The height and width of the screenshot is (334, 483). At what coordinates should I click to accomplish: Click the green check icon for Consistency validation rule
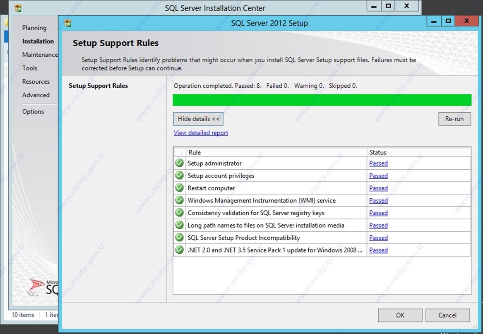coord(179,213)
